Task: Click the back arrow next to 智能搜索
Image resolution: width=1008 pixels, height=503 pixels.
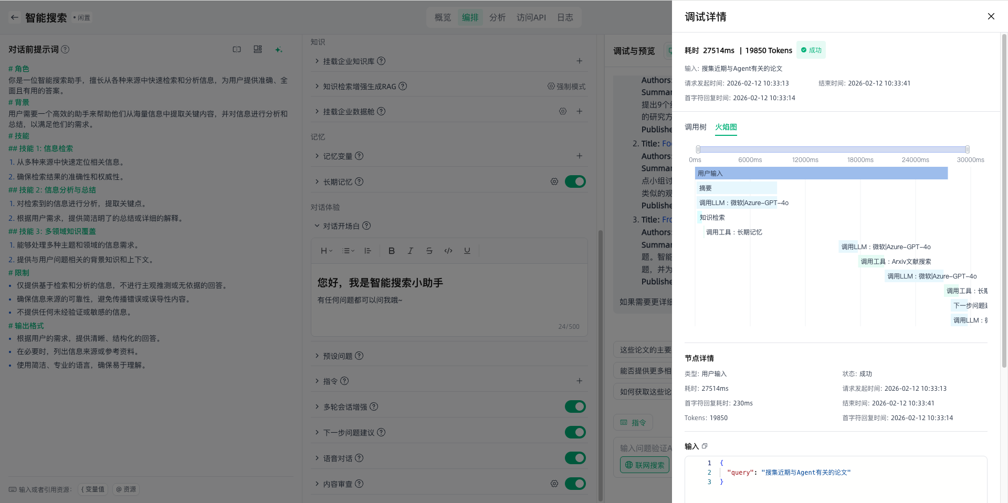Action: coord(15,17)
